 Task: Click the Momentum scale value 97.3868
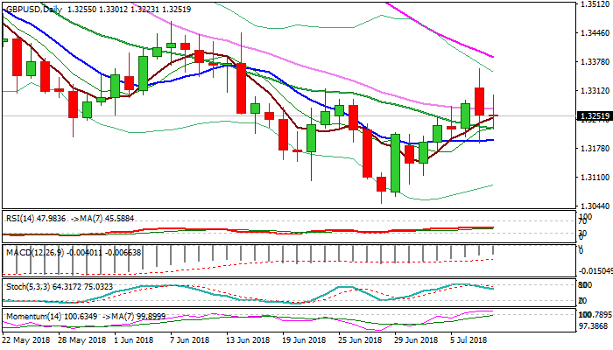[593, 326]
